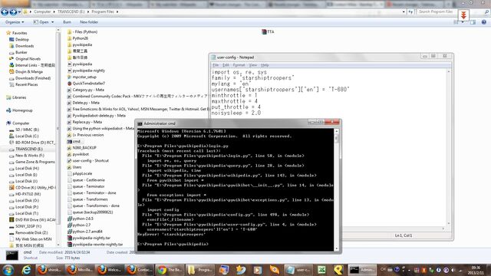491x276 pixels.
Task: Open the Excel taskbar icon
Action: click(x=321, y=270)
